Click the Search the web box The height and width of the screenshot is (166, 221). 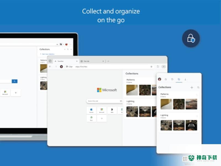[104, 101]
